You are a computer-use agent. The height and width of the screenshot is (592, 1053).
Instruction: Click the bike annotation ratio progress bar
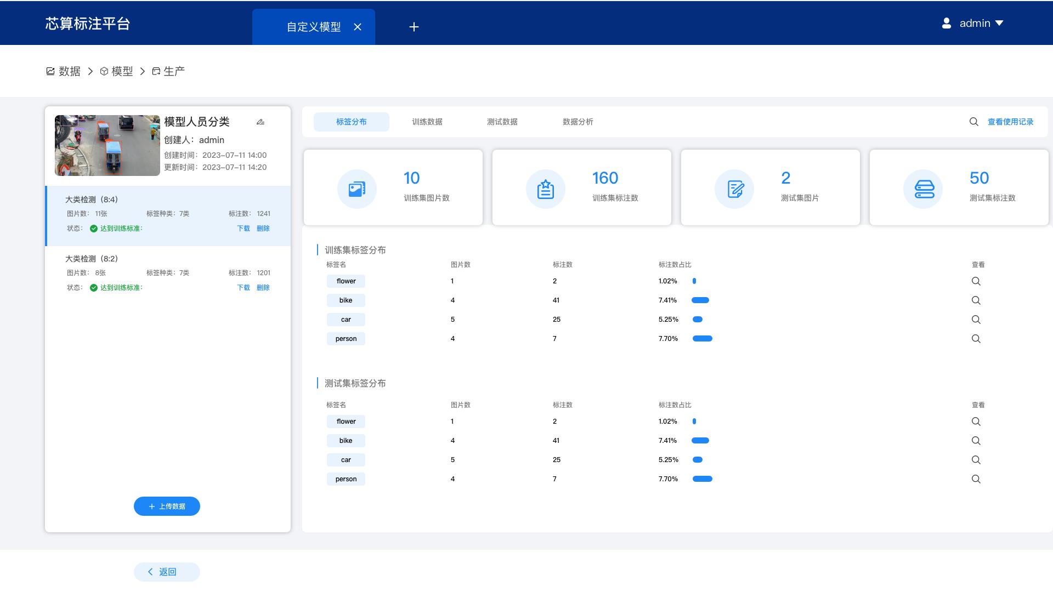[701, 300]
